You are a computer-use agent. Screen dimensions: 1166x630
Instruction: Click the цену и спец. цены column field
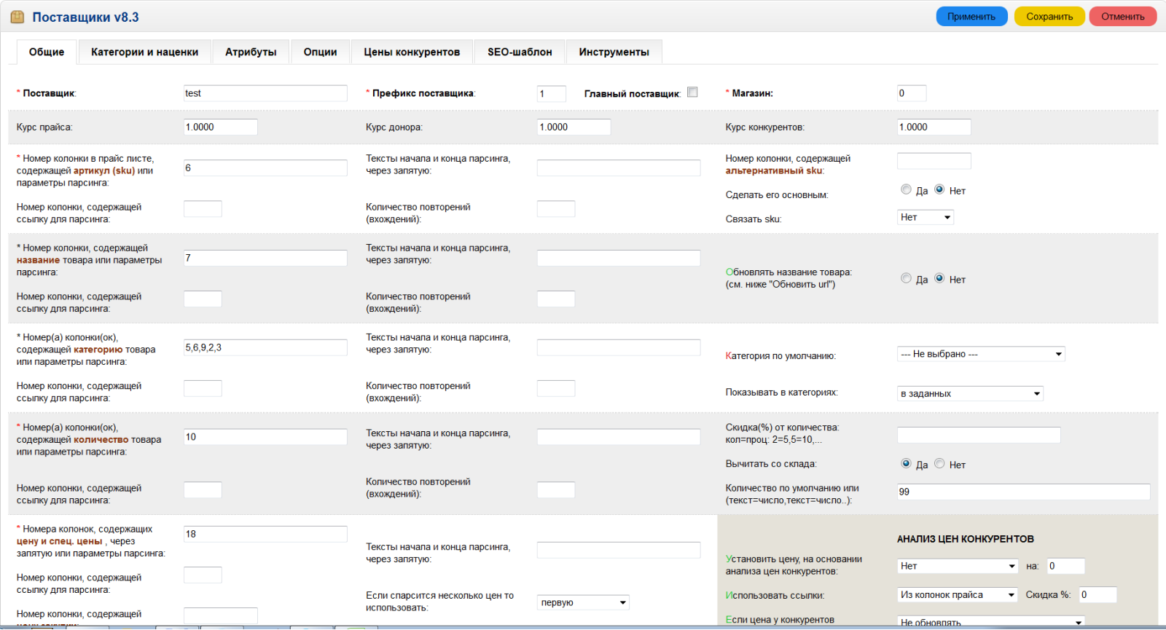265,534
